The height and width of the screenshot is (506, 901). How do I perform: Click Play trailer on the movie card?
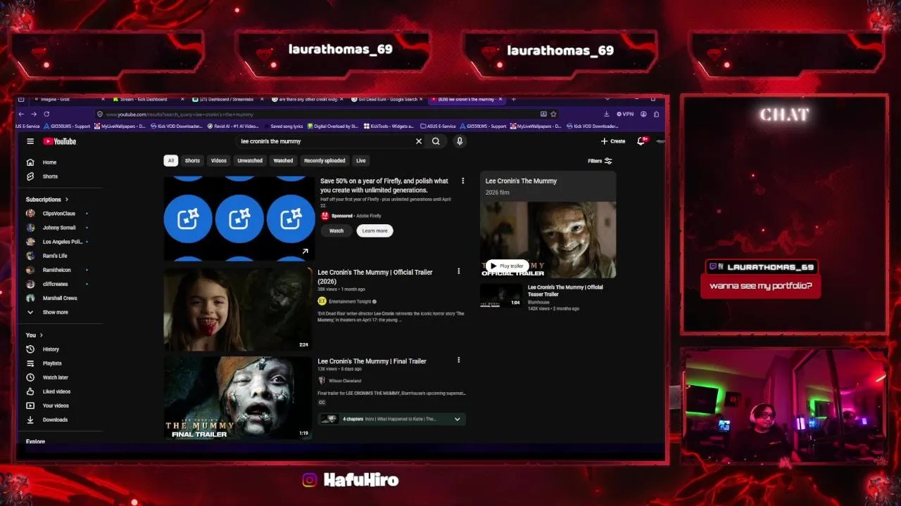pyautogui.click(x=507, y=266)
